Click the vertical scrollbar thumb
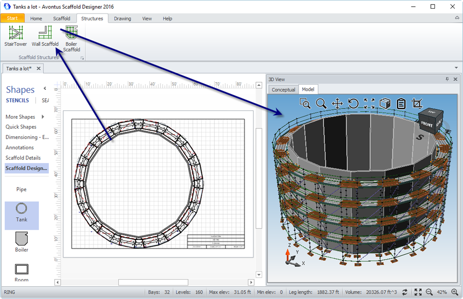The image size is (463, 299). (259, 178)
